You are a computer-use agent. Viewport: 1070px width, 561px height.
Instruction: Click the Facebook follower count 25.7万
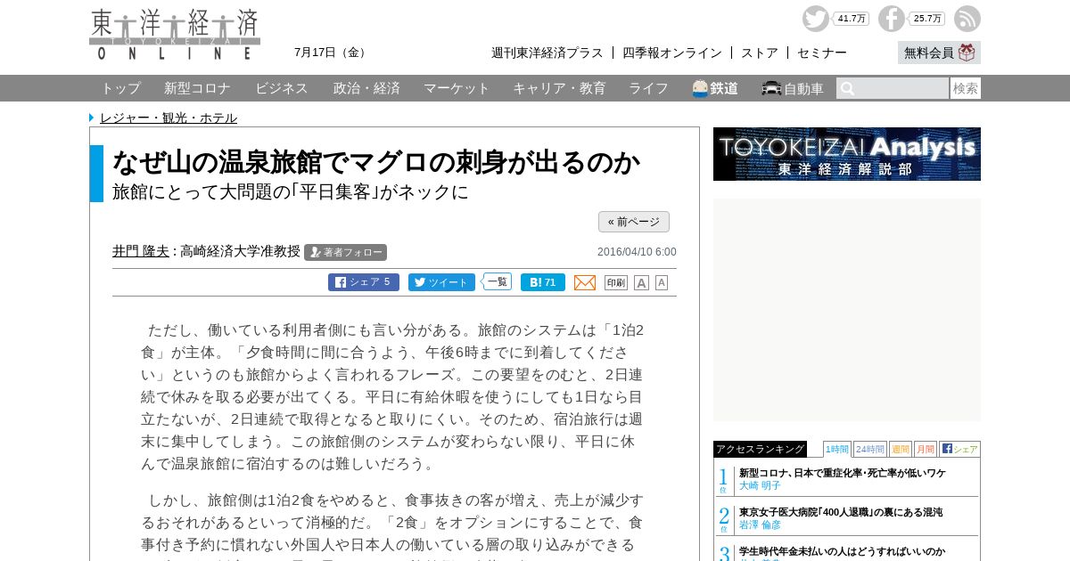927,19
